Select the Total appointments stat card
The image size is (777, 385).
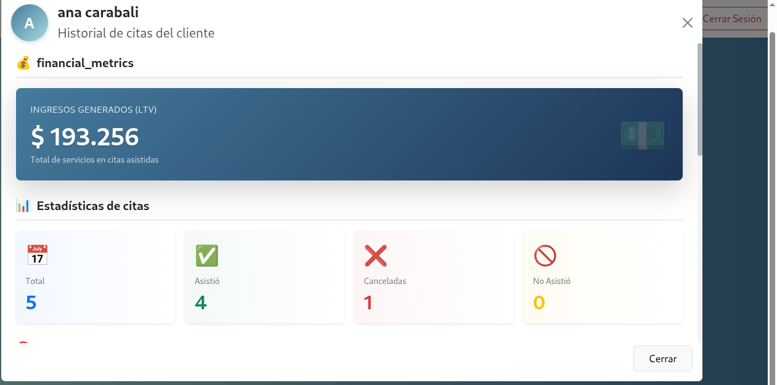(x=96, y=277)
